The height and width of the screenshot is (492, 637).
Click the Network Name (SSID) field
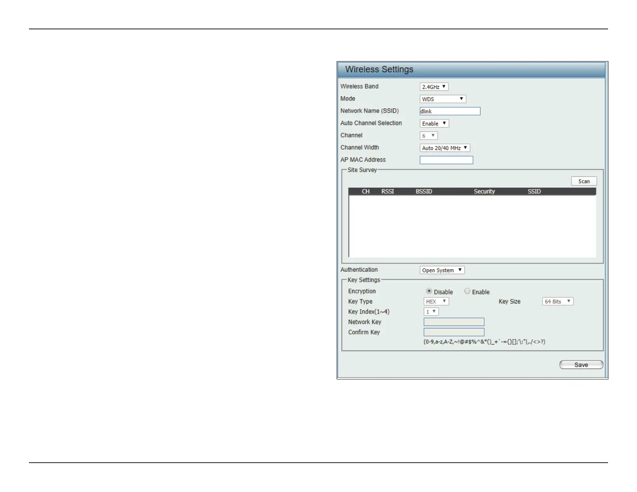pyautogui.click(x=450, y=111)
